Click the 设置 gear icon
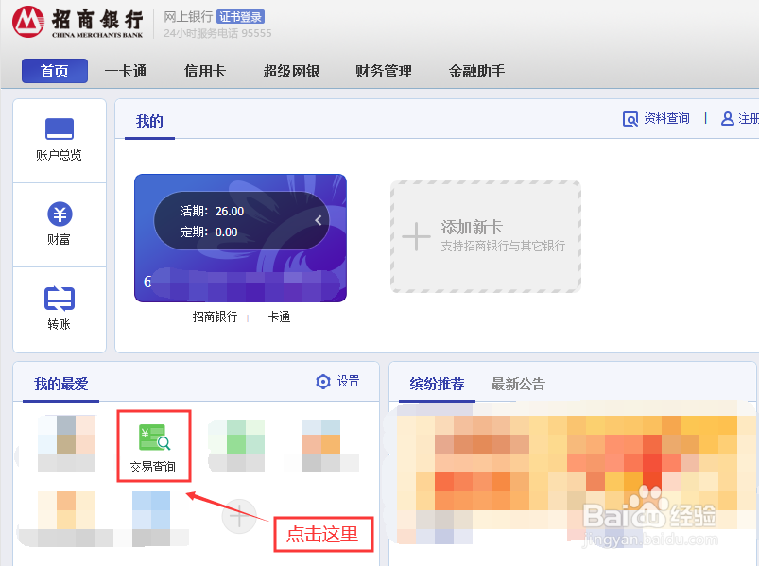Image resolution: width=759 pixels, height=566 pixels. (x=323, y=381)
